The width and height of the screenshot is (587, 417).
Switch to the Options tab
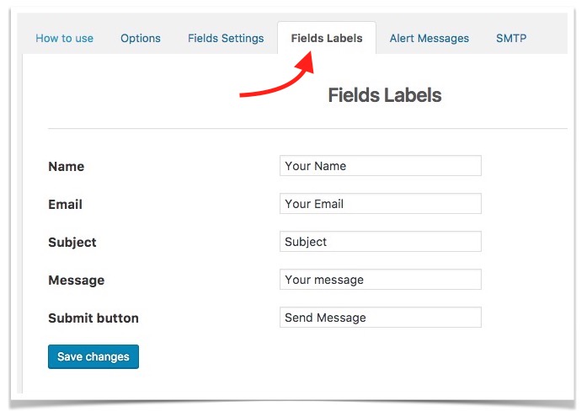tap(140, 38)
